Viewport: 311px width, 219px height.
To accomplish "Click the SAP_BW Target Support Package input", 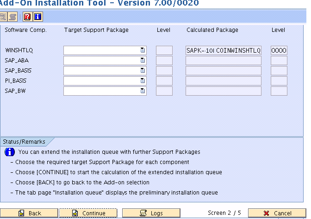I will [x=105, y=91].
